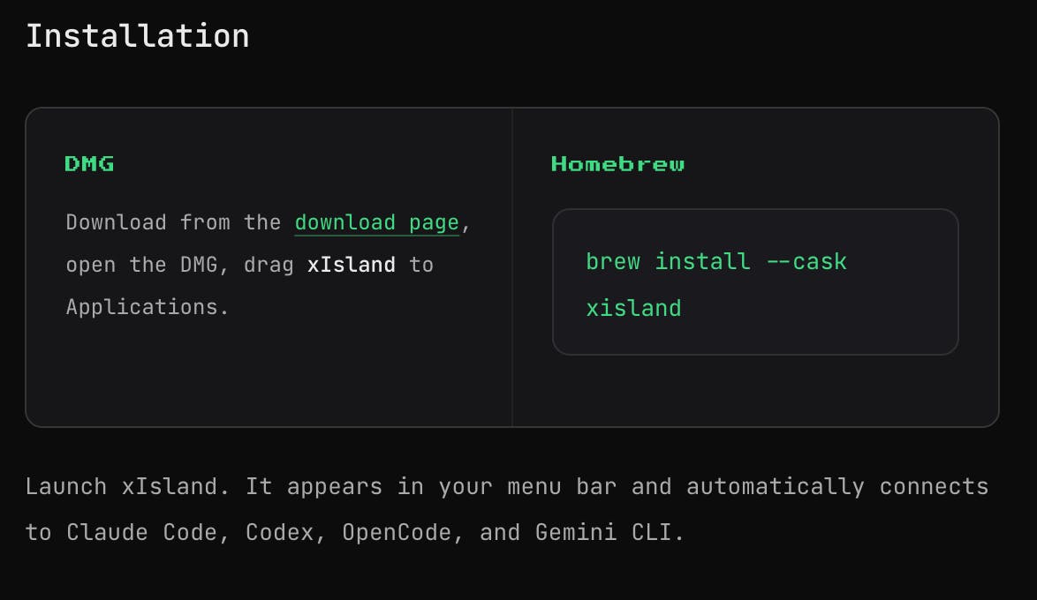The width and height of the screenshot is (1037, 600).
Task: Open the download page link
Action: (x=377, y=222)
